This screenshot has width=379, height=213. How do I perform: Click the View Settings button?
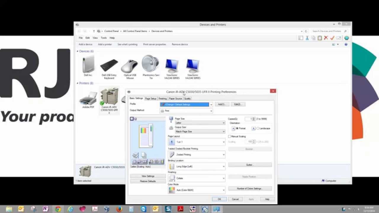tap(148, 176)
